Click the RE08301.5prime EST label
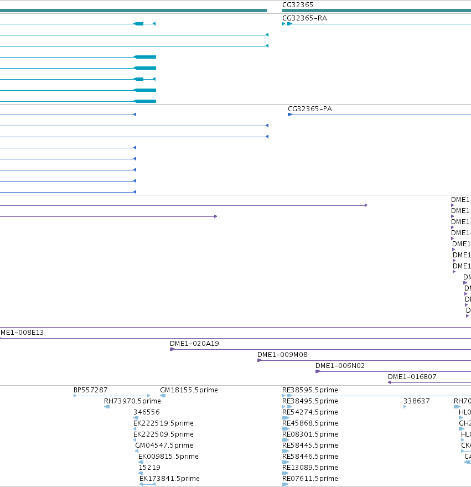The height and width of the screenshot is (487, 471). tap(310, 434)
